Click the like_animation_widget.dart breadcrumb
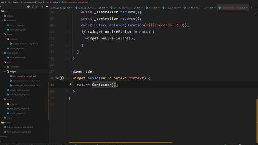The width and height of the screenshot is (258, 145). pyautogui.click(x=75, y=2)
